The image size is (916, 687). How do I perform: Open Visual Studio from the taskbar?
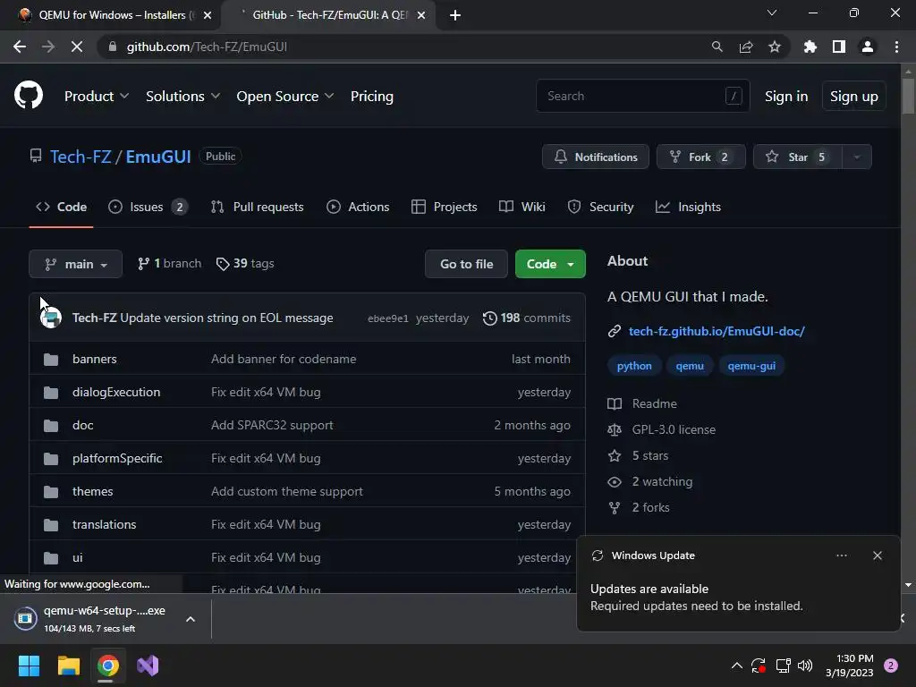148,666
